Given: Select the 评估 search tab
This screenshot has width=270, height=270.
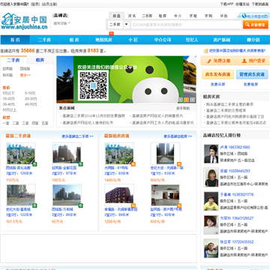Looking at the screenshot, I should pyautogui.click(x=223, y=16).
